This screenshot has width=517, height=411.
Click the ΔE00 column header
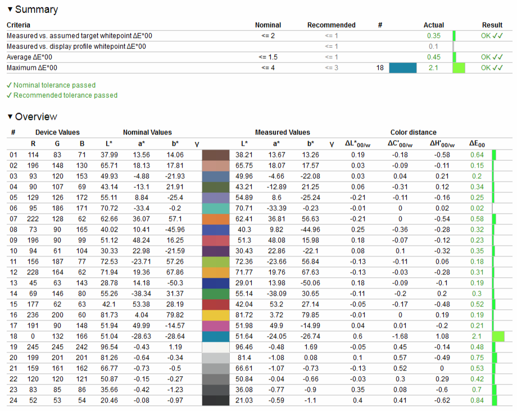pyautogui.click(x=476, y=144)
